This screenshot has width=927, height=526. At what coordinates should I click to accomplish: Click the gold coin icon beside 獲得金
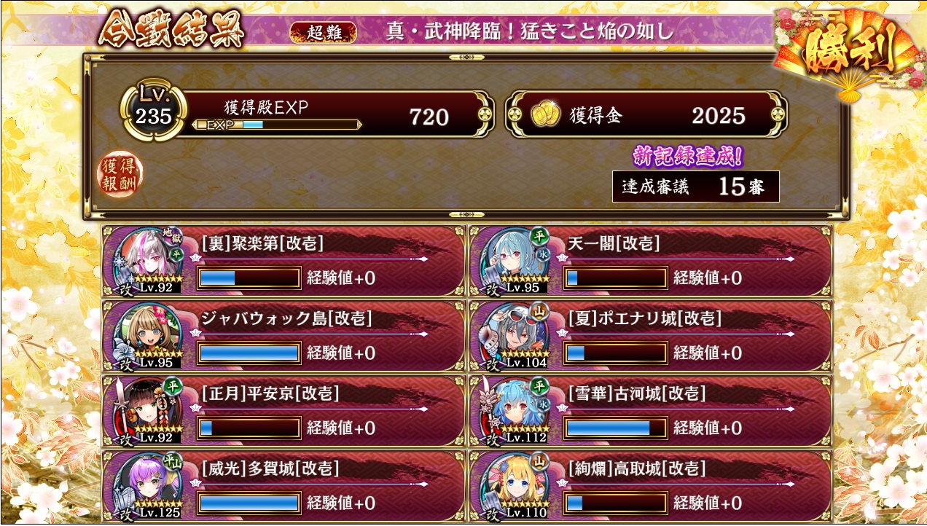tap(544, 115)
